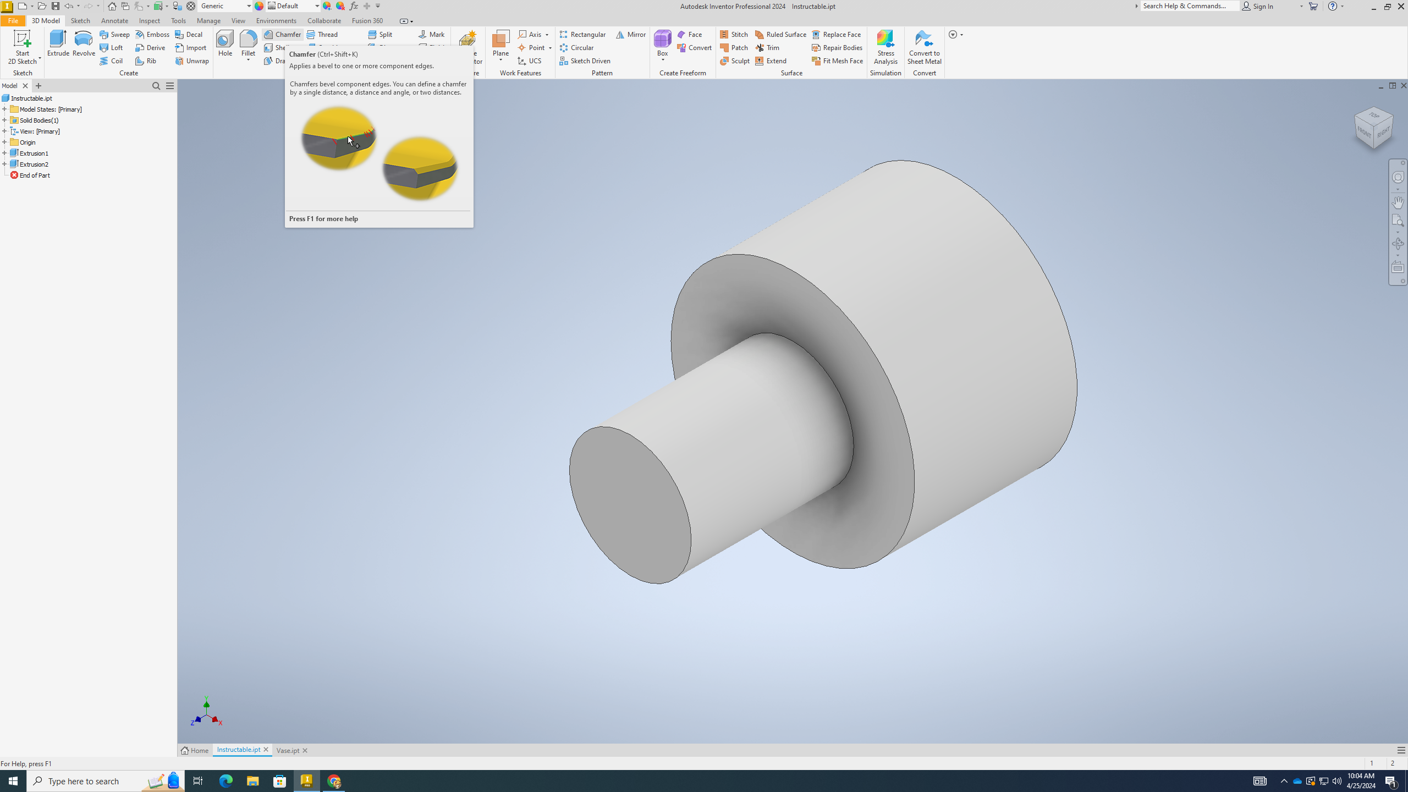The width and height of the screenshot is (1408, 792).
Task: Open the Point dropdown arrow
Action: 550,48
